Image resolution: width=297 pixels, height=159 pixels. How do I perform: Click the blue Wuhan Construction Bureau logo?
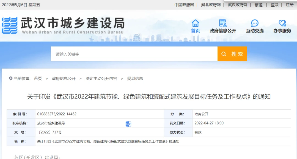pos(10,26)
